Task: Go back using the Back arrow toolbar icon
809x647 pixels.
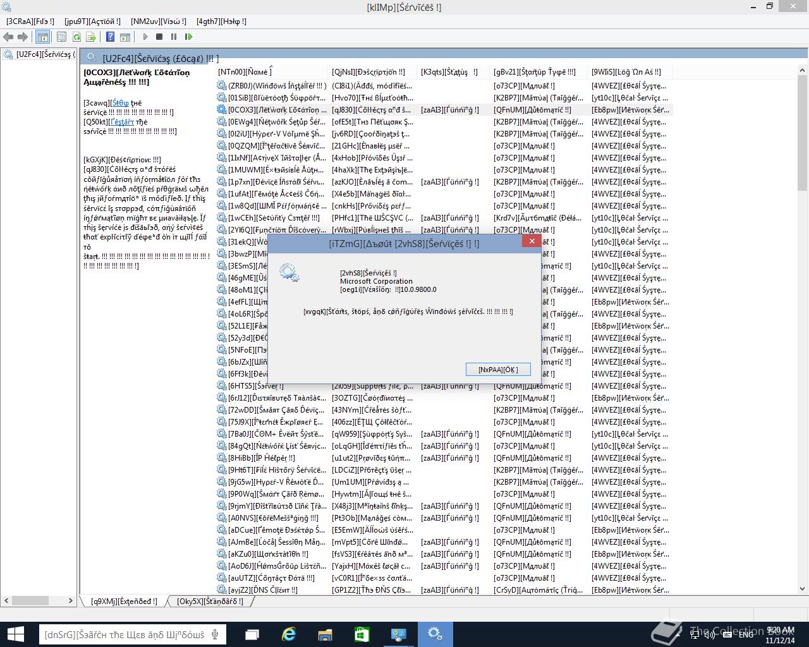Action: point(8,37)
